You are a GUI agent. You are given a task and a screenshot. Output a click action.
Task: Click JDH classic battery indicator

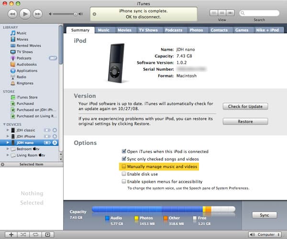click(47, 130)
